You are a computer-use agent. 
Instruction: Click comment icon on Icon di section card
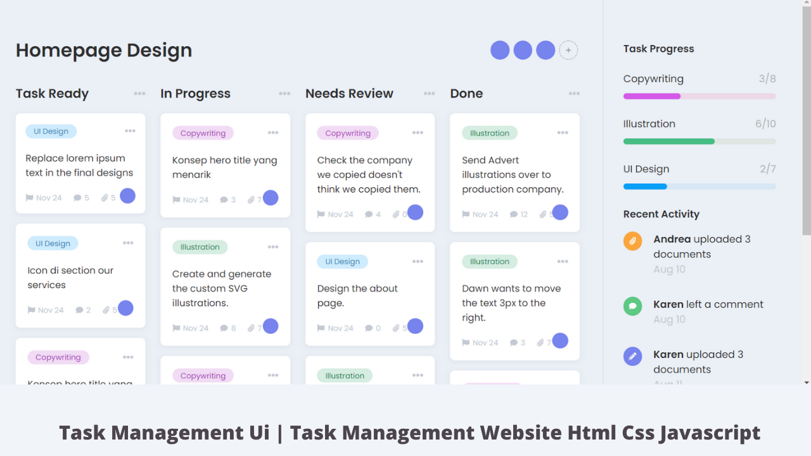pos(79,310)
